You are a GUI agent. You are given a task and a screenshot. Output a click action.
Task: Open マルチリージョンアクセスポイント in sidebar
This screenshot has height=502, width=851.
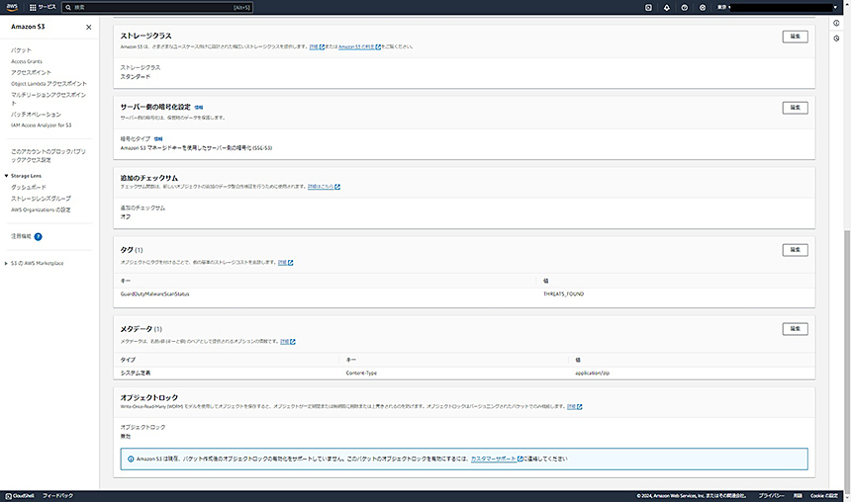(x=48, y=99)
